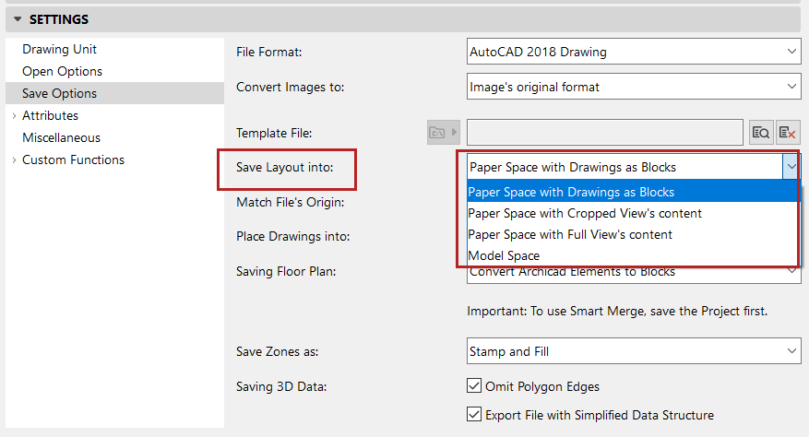Click the browse template file icon
Image resolution: width=809 pixels, height=437 pixels.
[760, 133]
